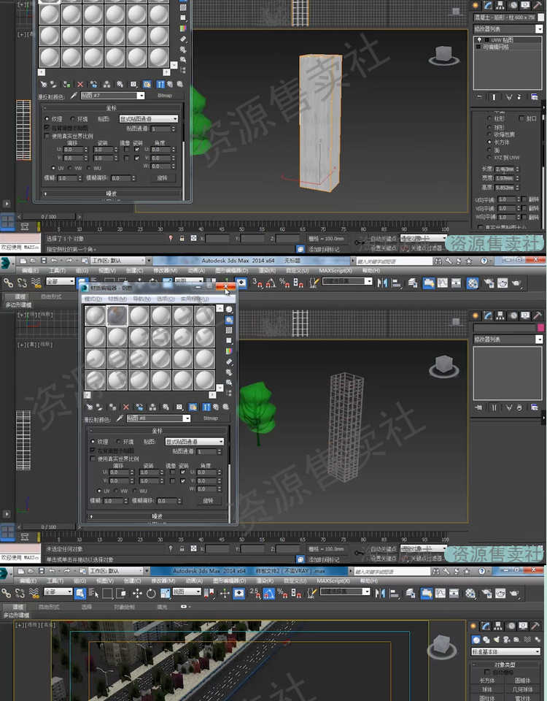Click Get Material icon in untitled window editor
This screenshot has width=547, height=701.
(x=90, y=407)
